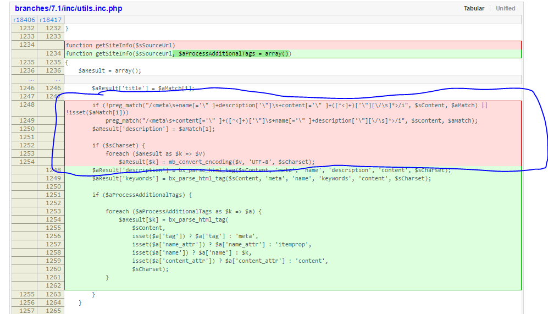Switch to the Unified diff view
548x314 pixels.
coord(505,8)
